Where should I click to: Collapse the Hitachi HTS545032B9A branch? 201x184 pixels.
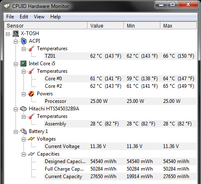pyautogui.click(x=15, y=109)
